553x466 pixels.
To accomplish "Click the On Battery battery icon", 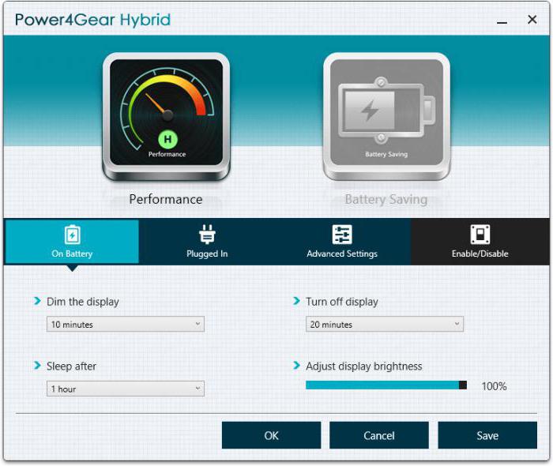I will [73, 235].
